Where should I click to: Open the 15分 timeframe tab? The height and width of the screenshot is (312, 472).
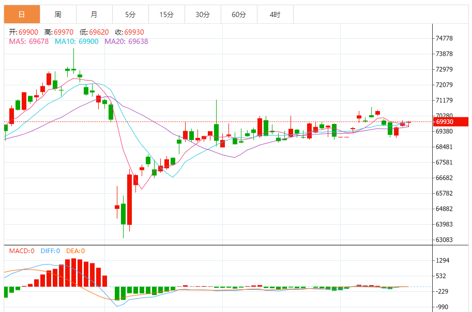coord(166,14)
